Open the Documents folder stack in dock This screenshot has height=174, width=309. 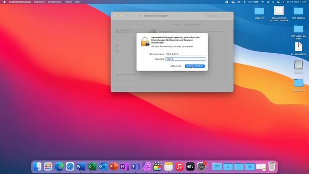tap(239, 167)
